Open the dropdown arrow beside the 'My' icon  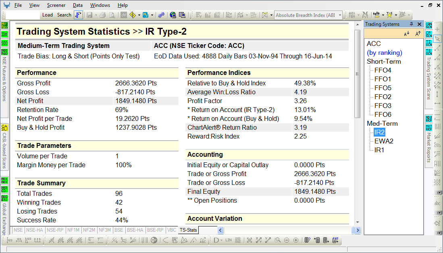click(152, 15)
